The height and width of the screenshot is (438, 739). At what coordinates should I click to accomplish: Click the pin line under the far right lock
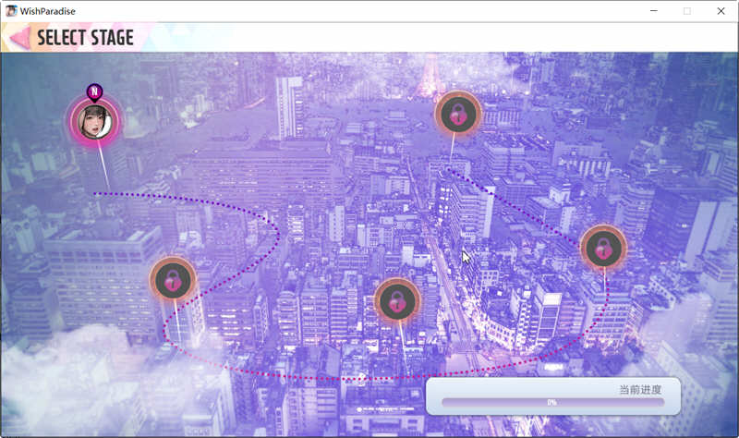tap(605, 281)
